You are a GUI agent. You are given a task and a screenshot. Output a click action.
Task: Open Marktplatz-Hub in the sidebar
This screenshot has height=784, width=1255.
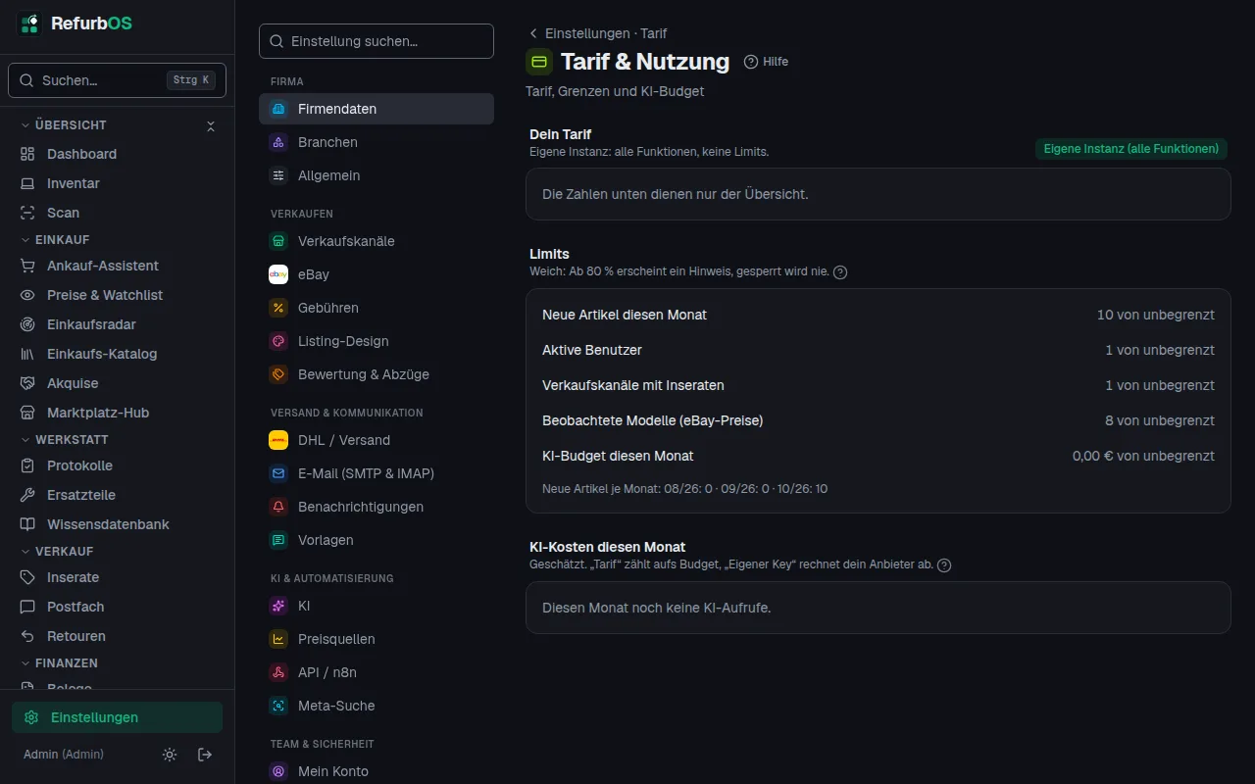click(x=118, y=413)
